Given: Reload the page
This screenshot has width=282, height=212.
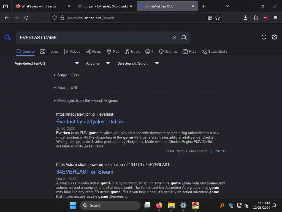Looking at the screenshot, I should click(26, 18).
